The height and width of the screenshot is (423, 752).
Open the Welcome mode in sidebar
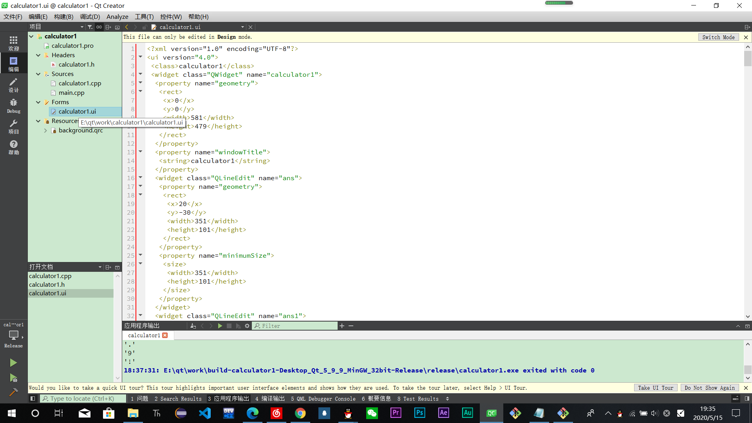(x=13, y=43)
